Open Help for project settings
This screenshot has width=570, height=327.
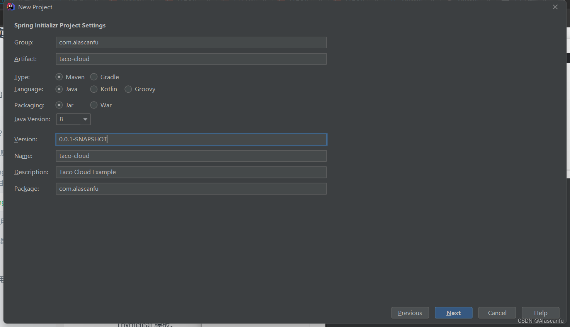pos(541,313)
